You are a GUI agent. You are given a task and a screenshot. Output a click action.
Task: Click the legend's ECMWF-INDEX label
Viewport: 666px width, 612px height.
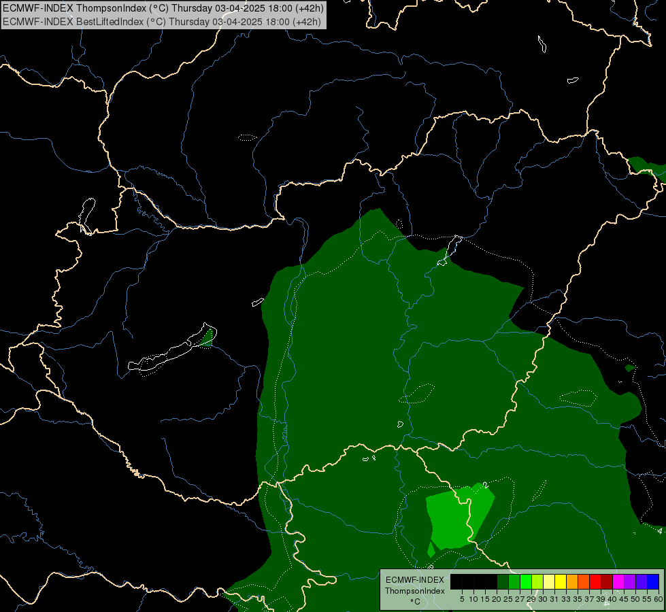coord(415,580)
